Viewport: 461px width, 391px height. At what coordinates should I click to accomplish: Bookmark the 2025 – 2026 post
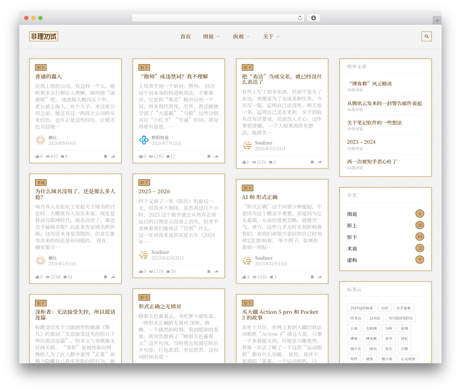209,272
